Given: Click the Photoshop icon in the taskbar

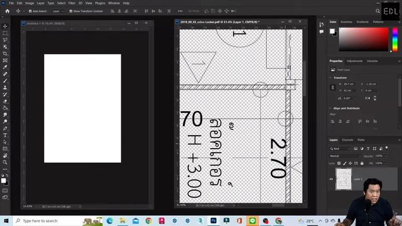Looking at the screenshot, I should click(x=214, y=220).
